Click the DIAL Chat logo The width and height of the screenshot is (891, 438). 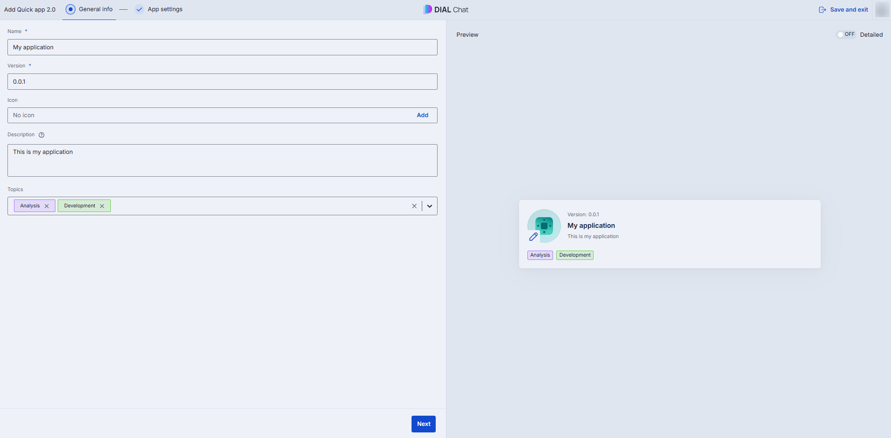pyautogui.click(x=446, y=9)
